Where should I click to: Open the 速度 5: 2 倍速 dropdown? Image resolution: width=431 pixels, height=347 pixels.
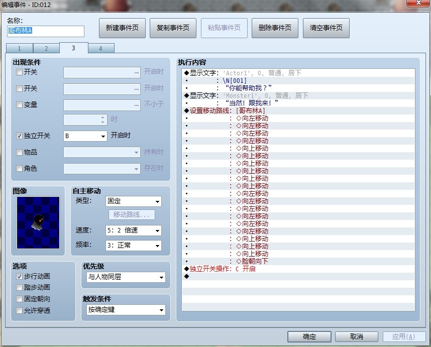pyautogui.click(x=133, y=230)
